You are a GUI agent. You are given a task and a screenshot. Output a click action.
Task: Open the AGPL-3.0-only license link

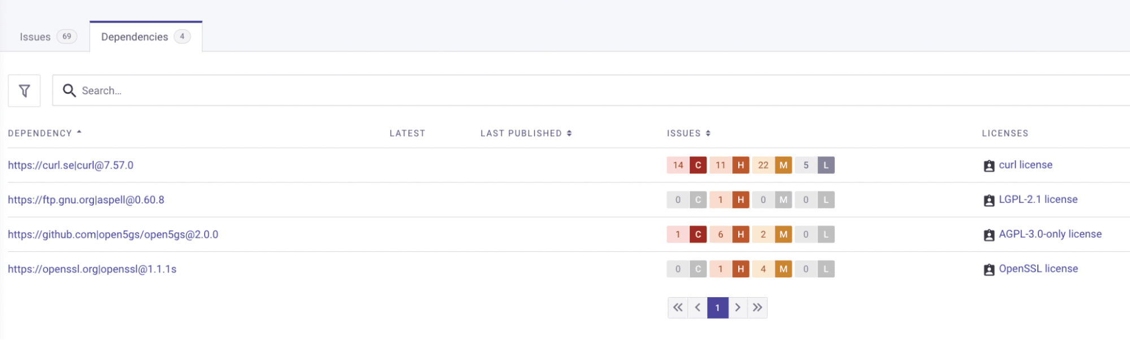[1050, 234]
